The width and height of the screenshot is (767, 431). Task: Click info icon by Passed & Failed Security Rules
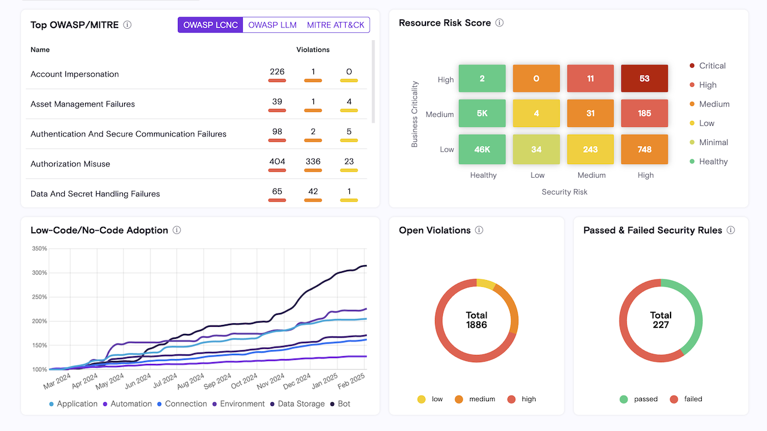[730, 230]
